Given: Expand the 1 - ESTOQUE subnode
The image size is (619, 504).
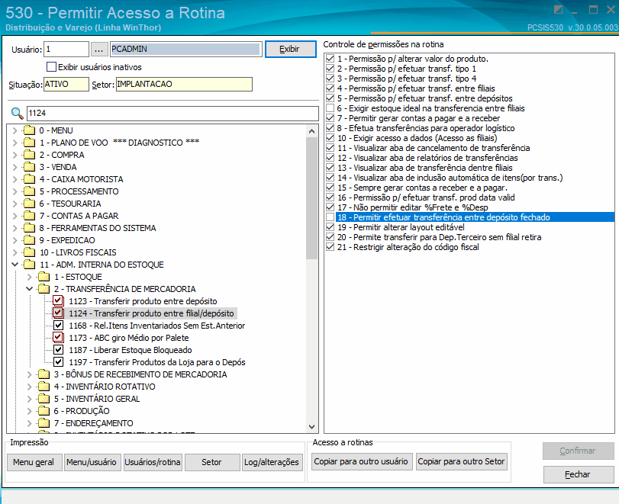Looking at the screenshot, I should click(x=29, y=277).
